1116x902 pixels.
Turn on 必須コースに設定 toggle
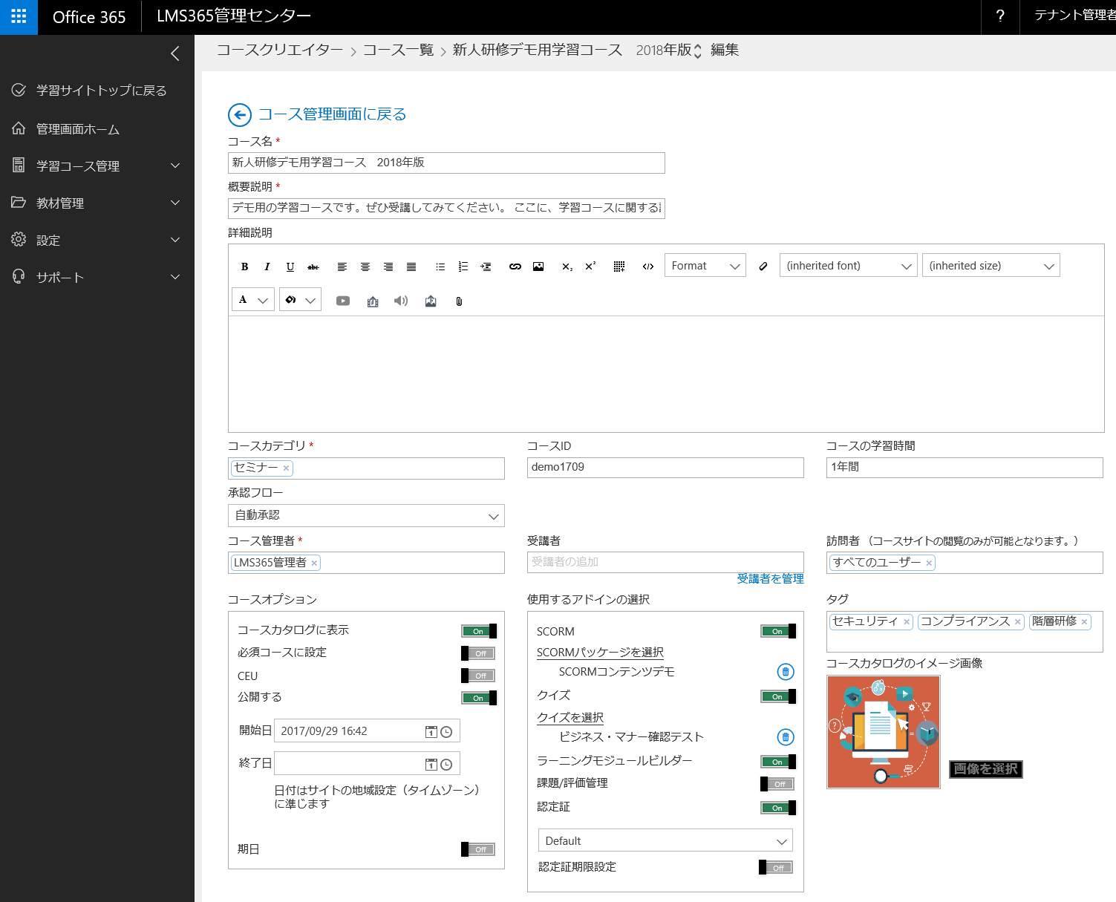pyautogui.click(x=478, y=653)
